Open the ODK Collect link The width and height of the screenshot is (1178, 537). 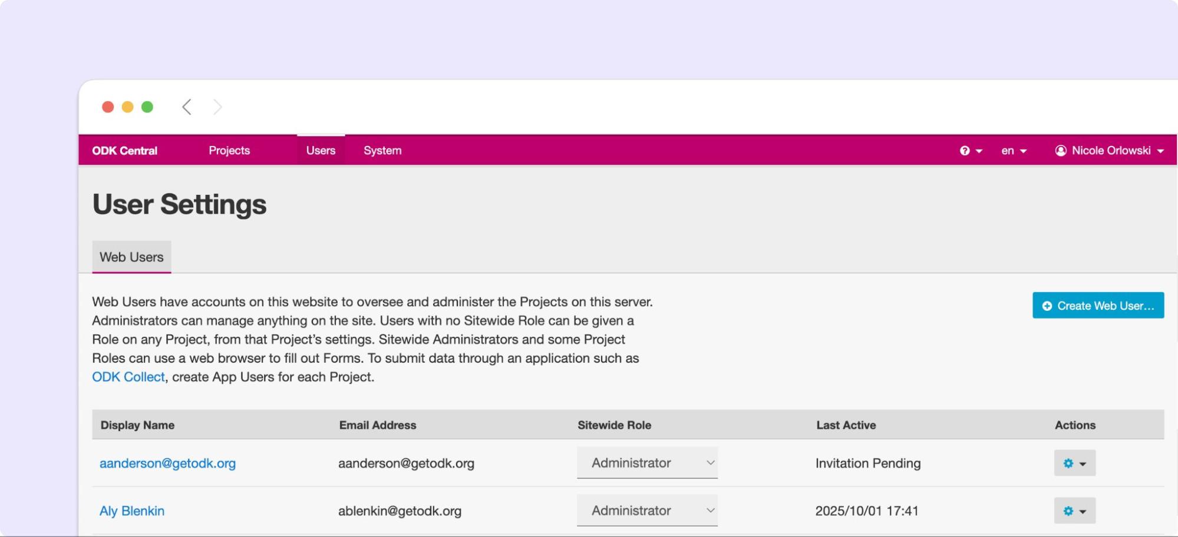pyautogui.click(x=128, y=376)
